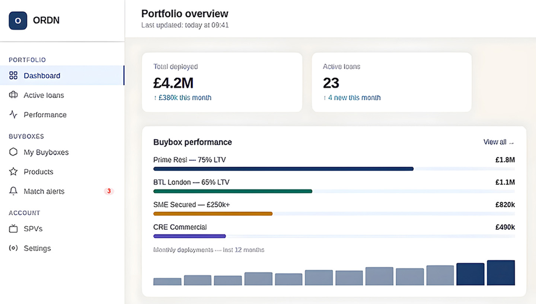Navigate to SPVs under Account
The height and width of the screenshot is (304, 536).
click(62, 229)
